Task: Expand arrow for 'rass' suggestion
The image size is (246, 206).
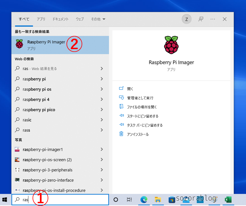Action: [x=102, y=130]
